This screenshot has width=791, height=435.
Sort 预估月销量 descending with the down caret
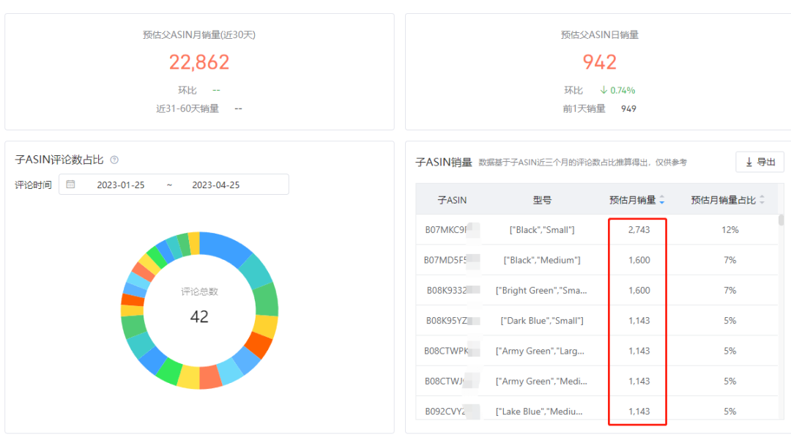(x=661, y=203)
